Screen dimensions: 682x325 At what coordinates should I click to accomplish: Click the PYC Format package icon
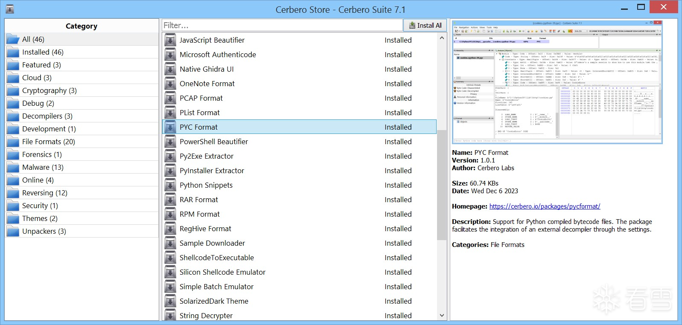pos(170,128)
